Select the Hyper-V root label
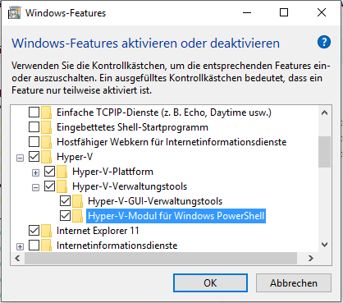The width and height of the screenshot is (343, 303). click(75, 157)
